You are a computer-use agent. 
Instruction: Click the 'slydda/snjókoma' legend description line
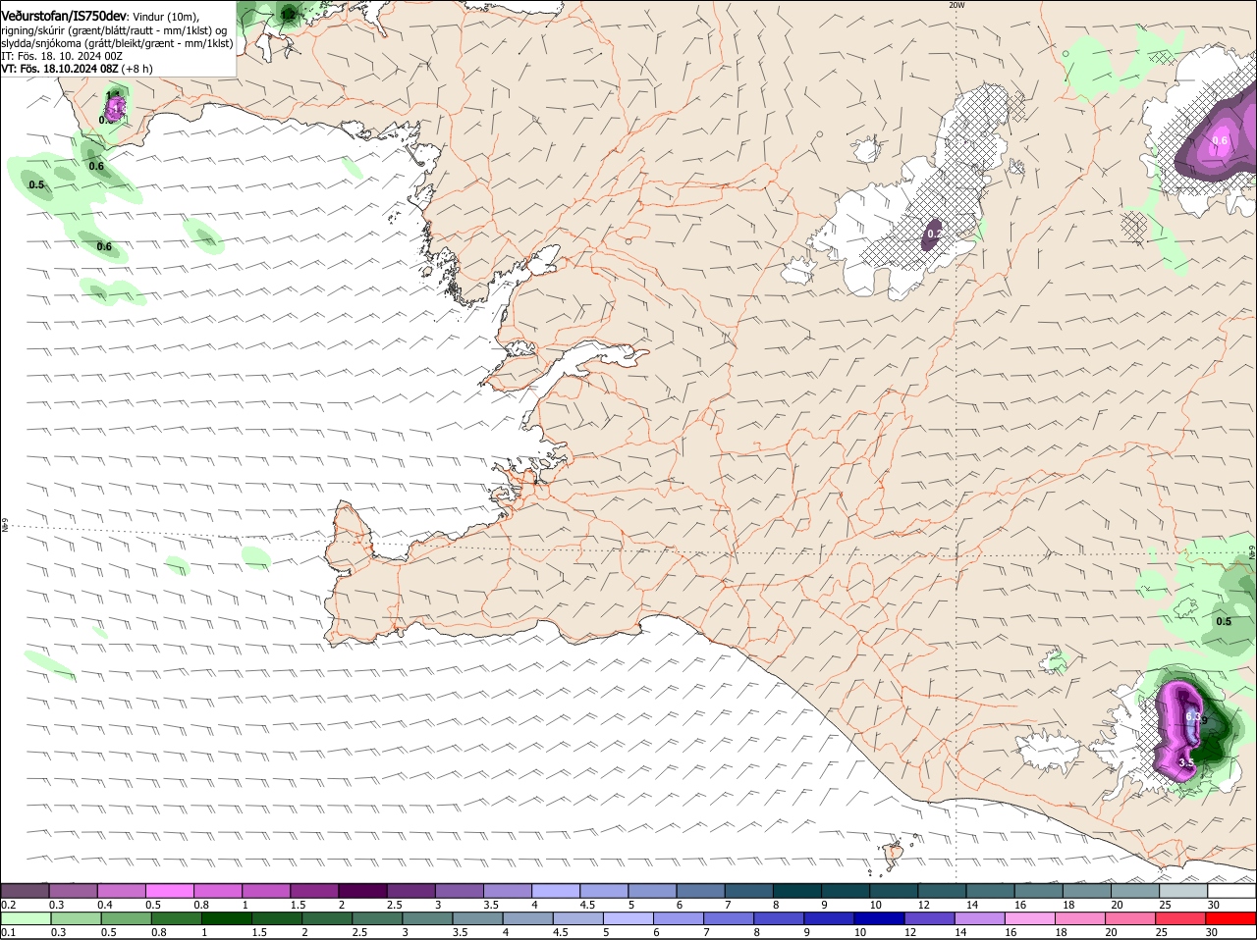pos(117,43)
